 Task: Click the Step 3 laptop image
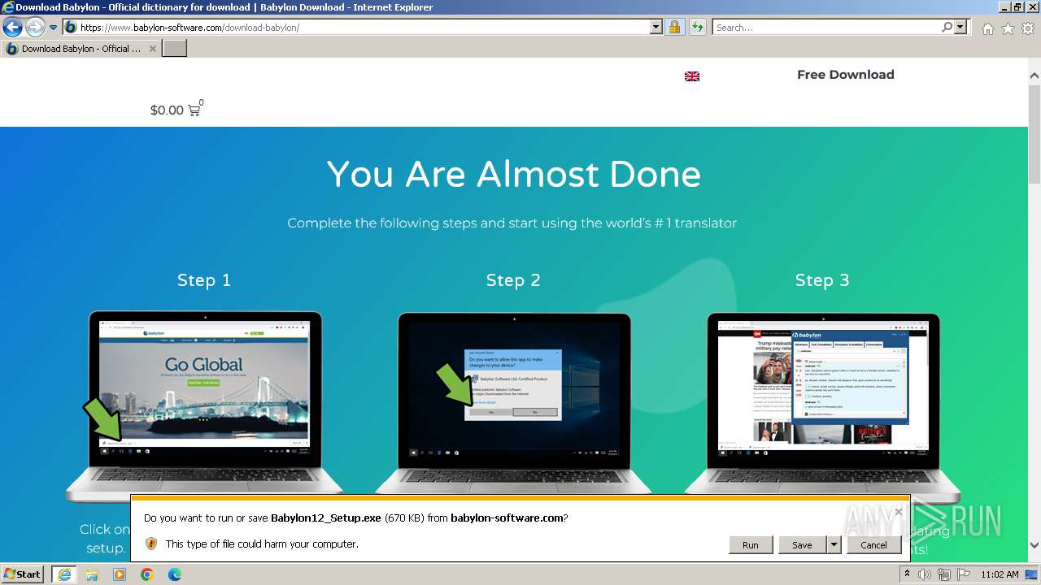tap(822, 406)
